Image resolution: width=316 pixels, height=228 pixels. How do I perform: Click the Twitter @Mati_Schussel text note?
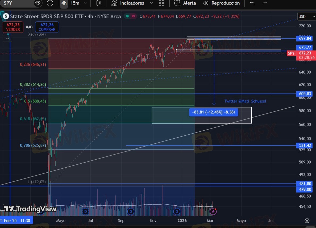(245, 101)
